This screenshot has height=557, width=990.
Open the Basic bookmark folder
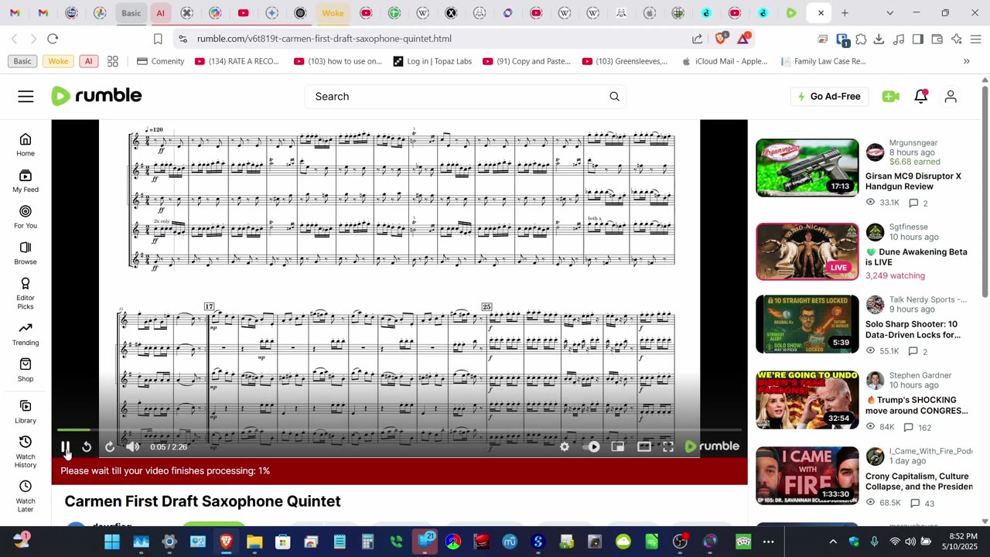(x=22, y=61)
